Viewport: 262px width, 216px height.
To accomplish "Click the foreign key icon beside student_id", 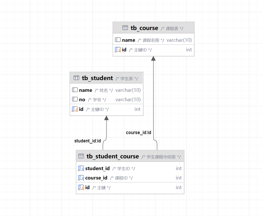I will click(81, 168).
